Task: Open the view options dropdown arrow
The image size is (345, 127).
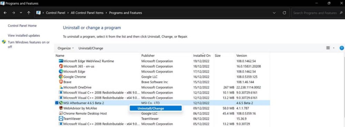Action: click(334, 48)
